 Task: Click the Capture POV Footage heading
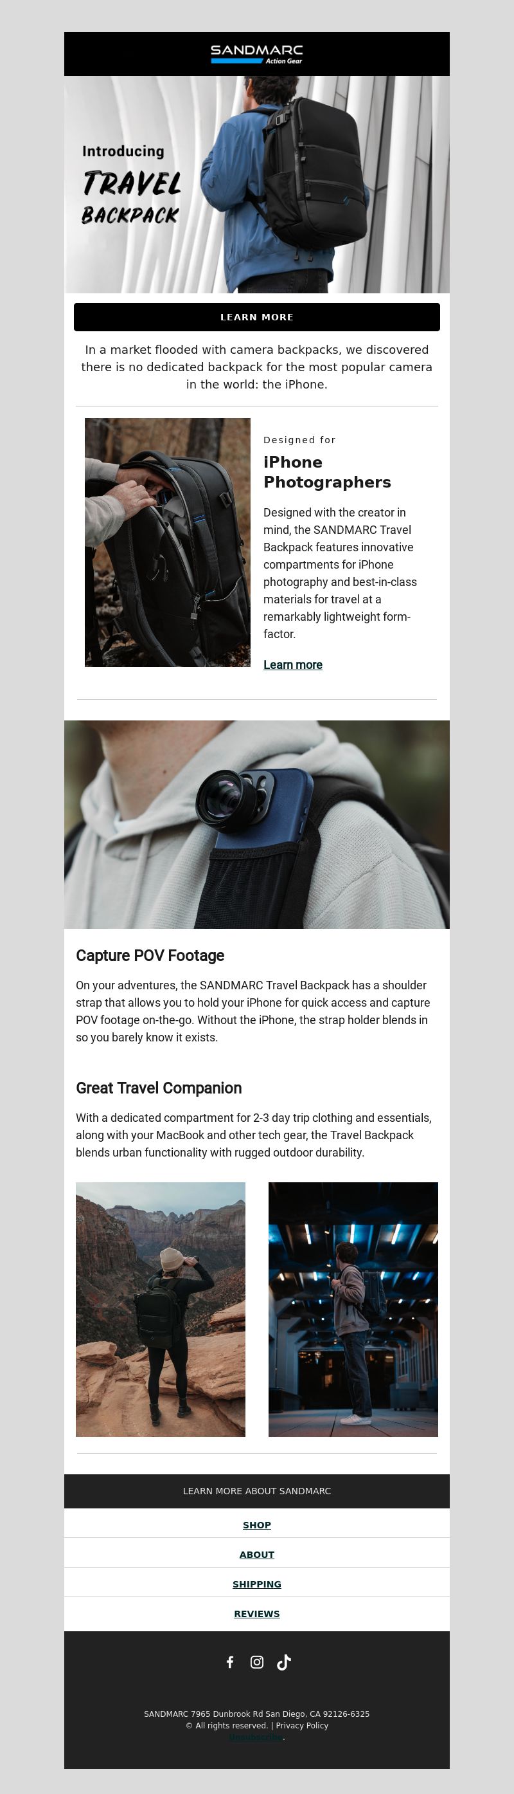(150, 955)
